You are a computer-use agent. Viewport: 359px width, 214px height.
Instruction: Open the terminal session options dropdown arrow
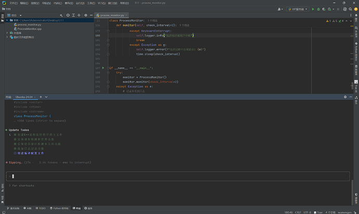[46, 97]
